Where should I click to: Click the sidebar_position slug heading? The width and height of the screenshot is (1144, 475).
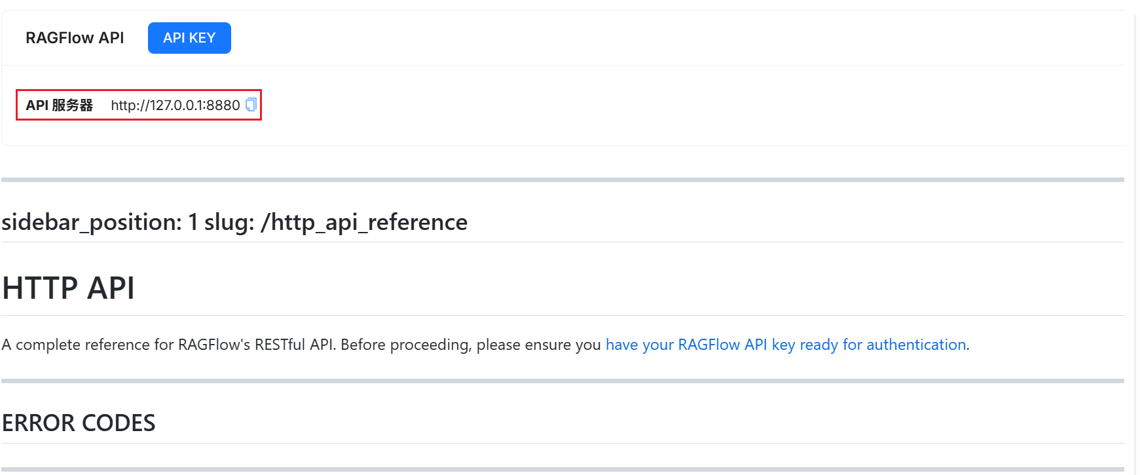click(x=234, y=222)
